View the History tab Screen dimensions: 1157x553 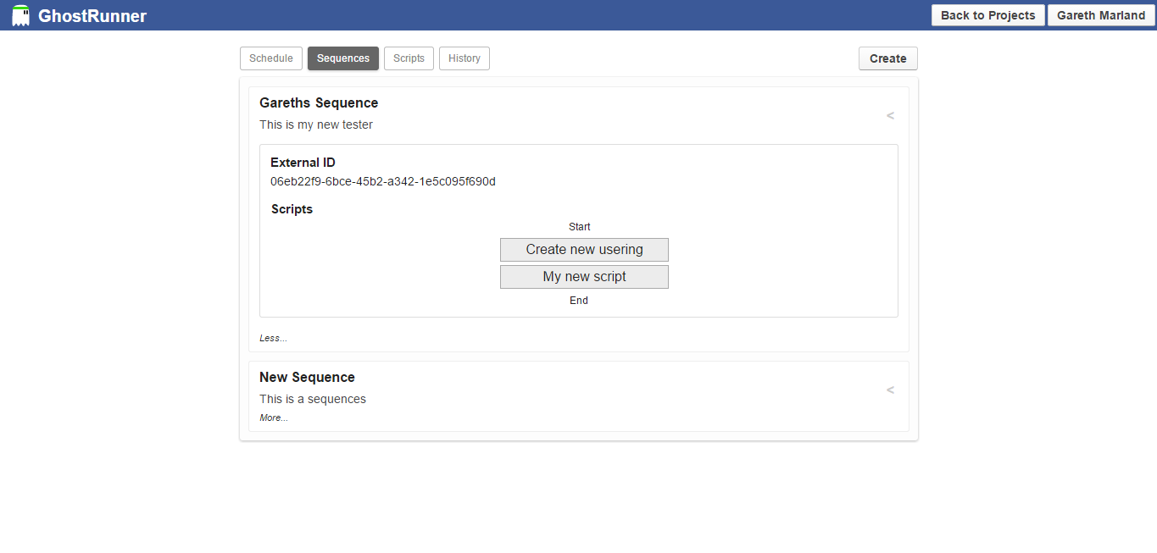coord(464,58)
